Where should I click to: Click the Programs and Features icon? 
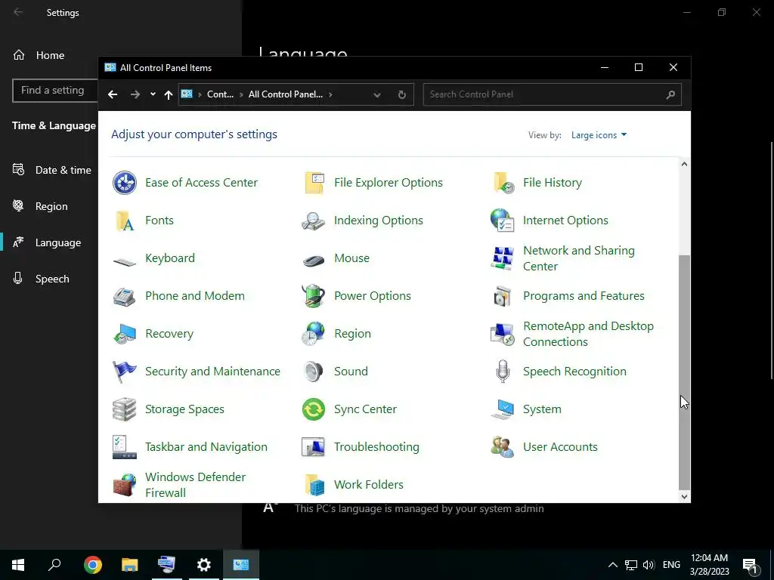tap(503, 296)
